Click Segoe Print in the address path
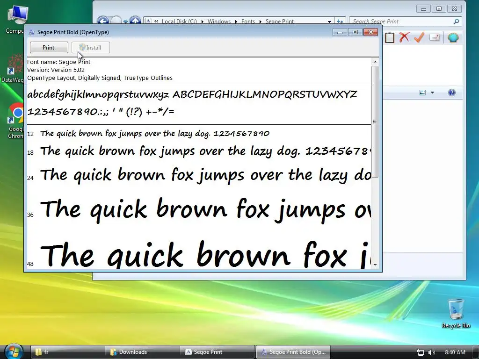This screenshot has height=359, width=479. click(280, 22)
